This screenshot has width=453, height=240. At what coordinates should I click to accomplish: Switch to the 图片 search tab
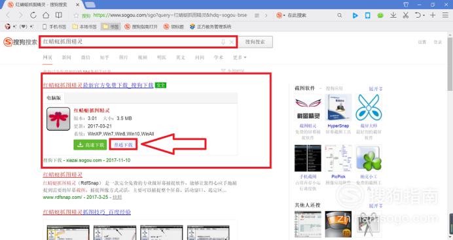point(123,58)
